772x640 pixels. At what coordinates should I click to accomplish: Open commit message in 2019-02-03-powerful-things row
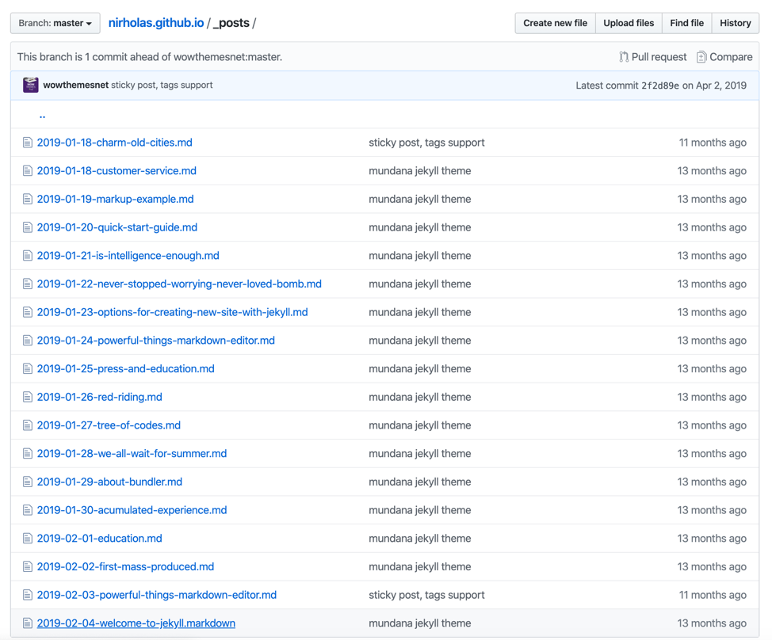pyautogui.click(x=426, y=595)
